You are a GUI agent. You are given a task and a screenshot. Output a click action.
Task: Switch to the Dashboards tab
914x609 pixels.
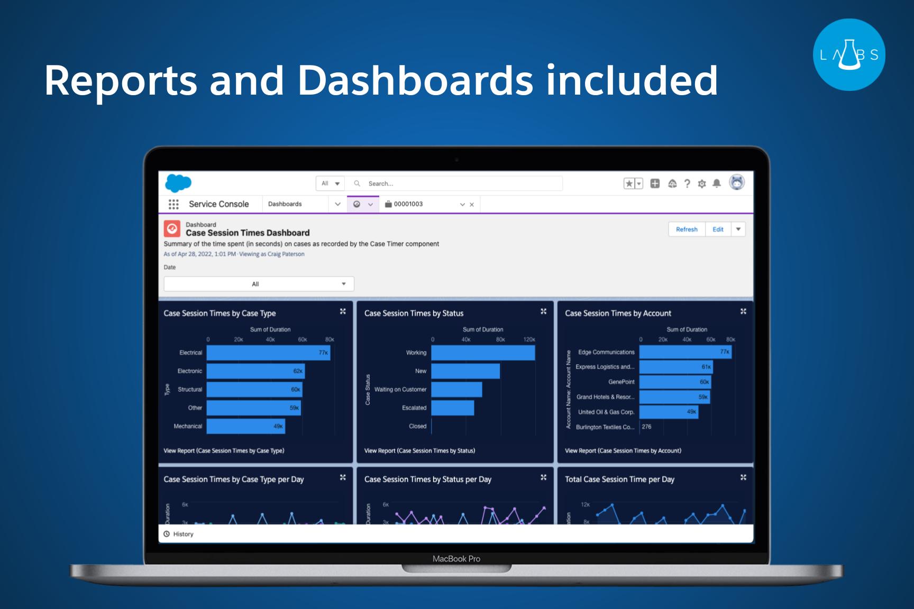(x=285, y=204)
